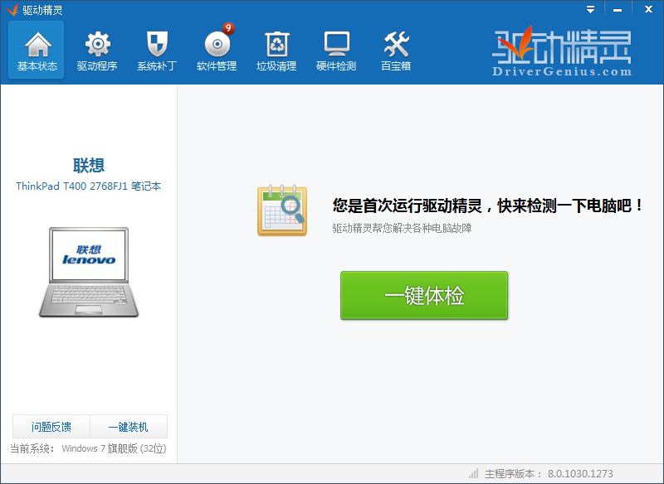
Task: Click the red 9 notification badge
Action: click(x=229, y=28)
